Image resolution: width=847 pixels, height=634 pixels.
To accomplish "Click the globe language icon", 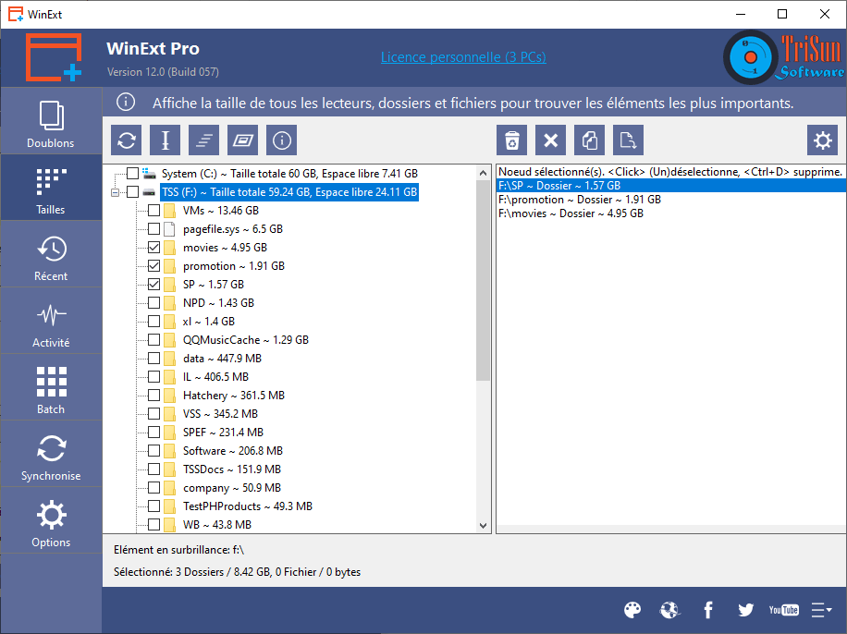I will [669, 610].
